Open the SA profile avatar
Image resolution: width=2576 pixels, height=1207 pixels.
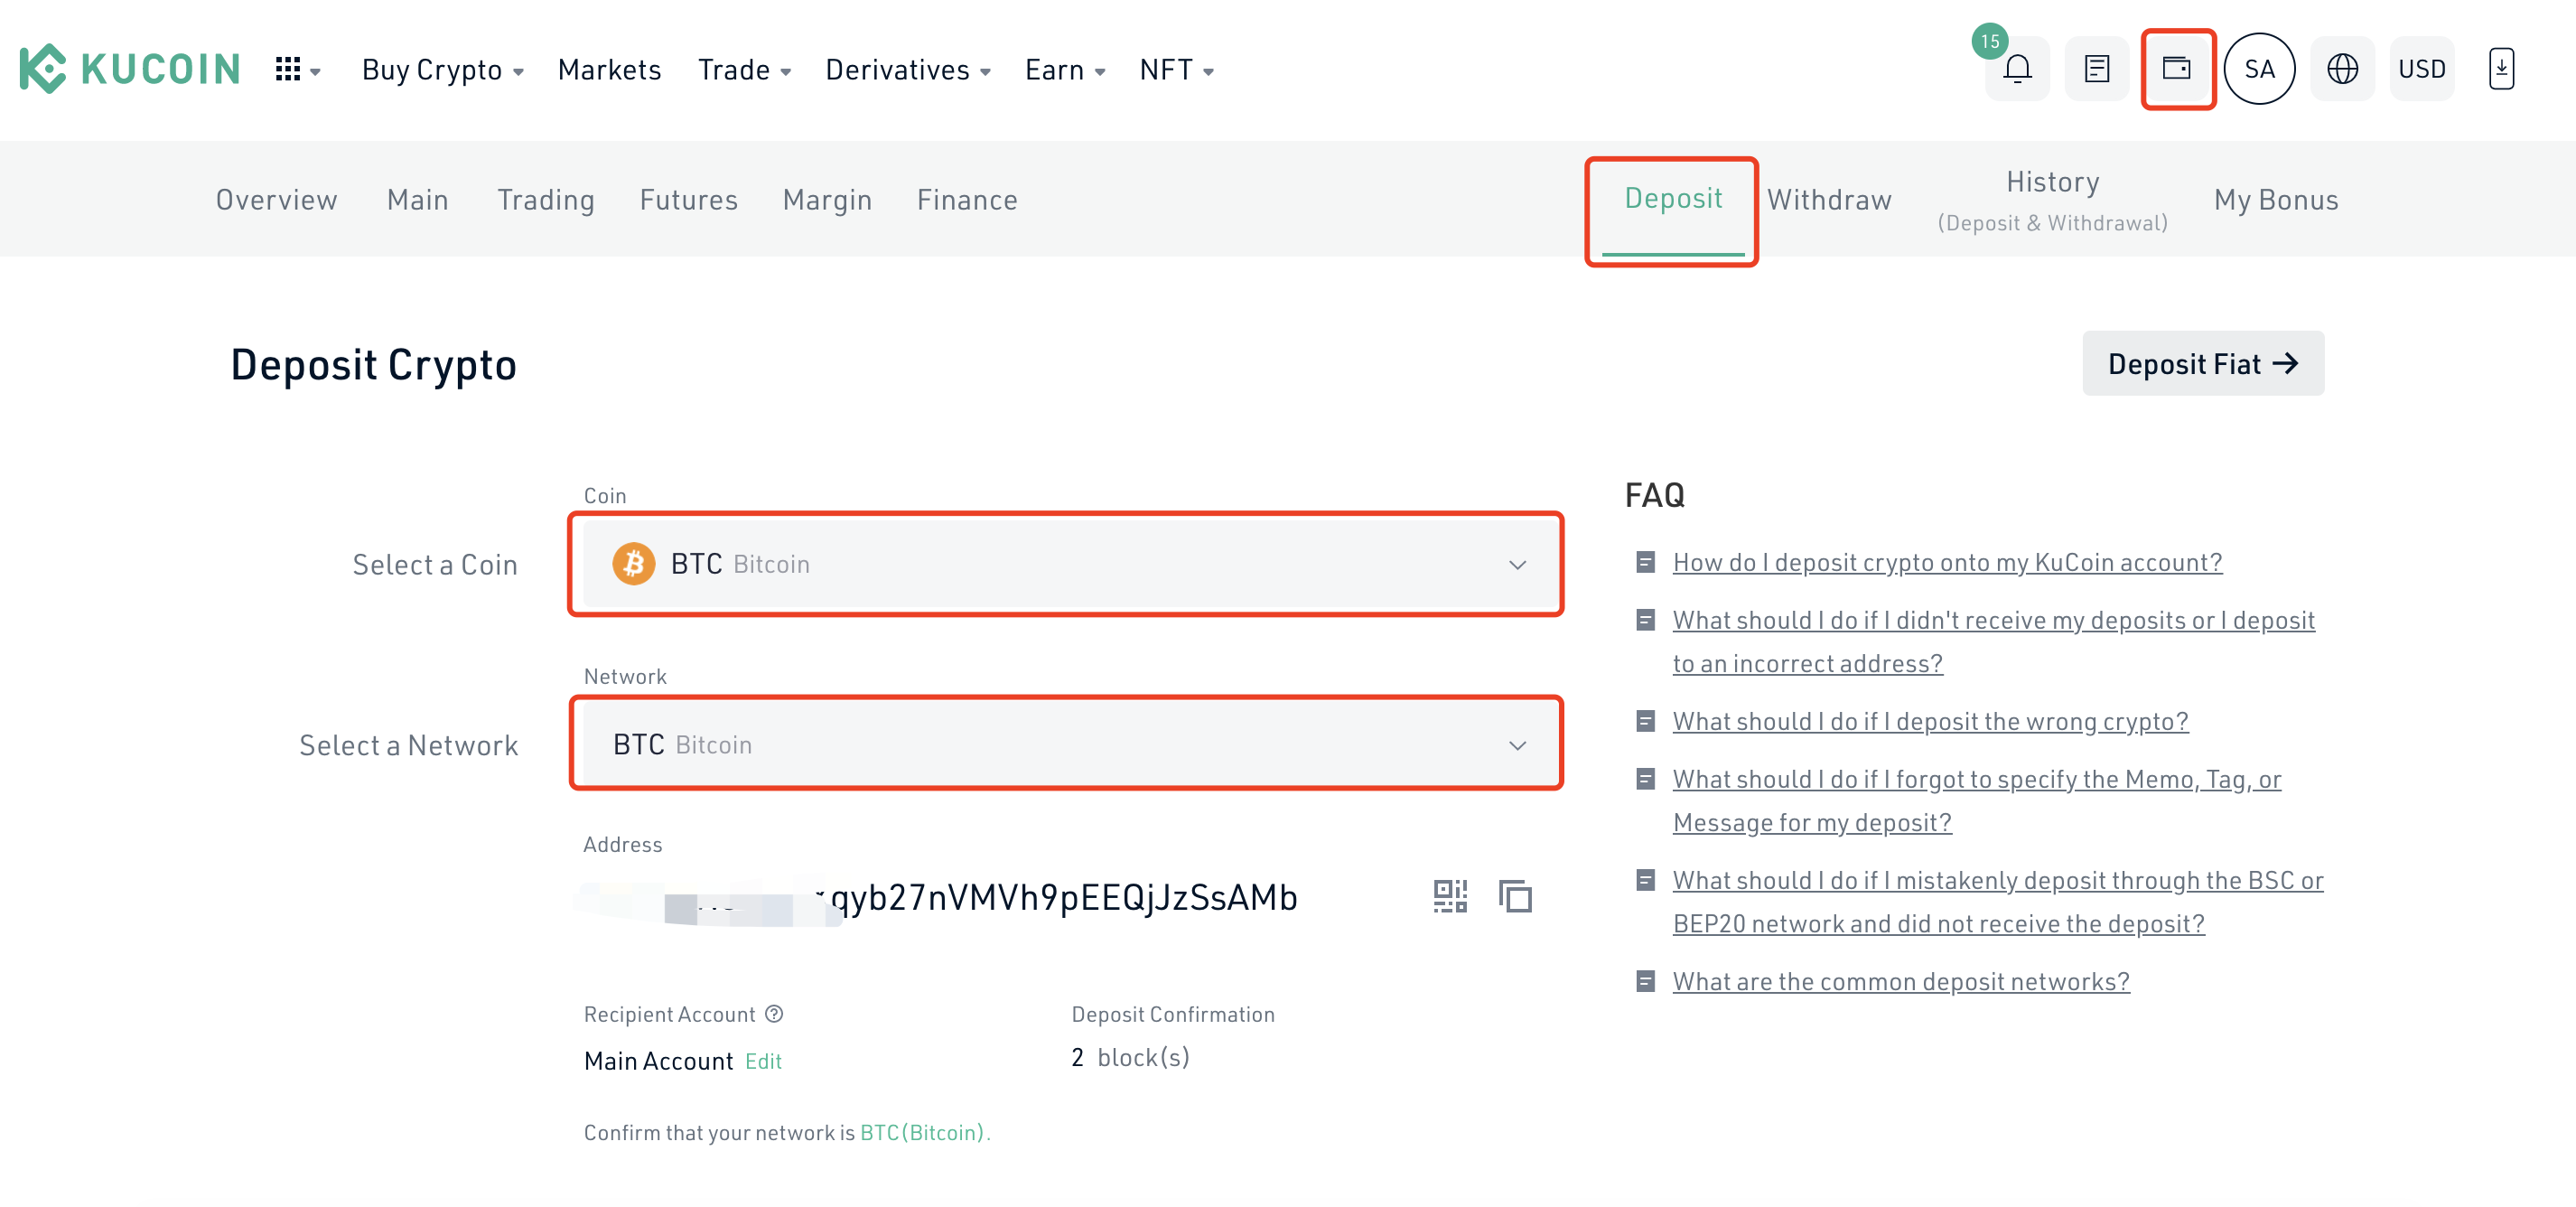[x=2259, y=69]
